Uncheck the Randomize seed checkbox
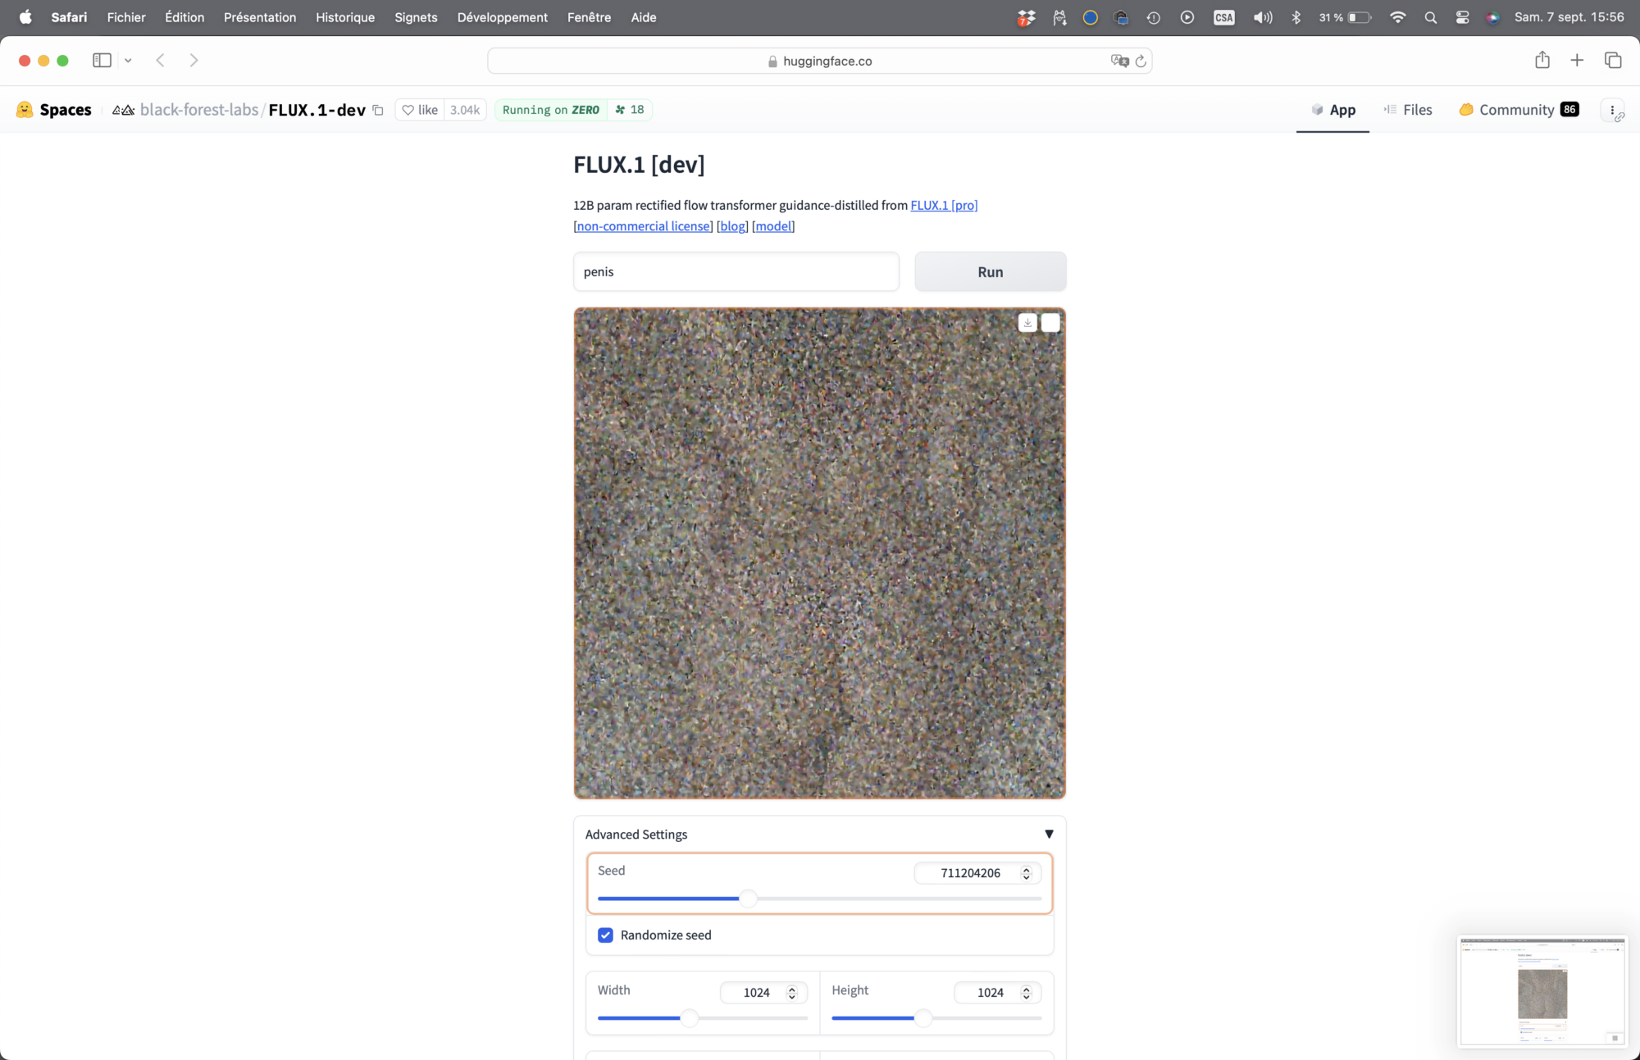The image size is (1640, 1060). [605, 935]
